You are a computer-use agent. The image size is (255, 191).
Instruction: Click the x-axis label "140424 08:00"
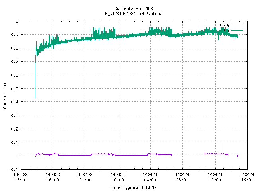coord(182,177)
